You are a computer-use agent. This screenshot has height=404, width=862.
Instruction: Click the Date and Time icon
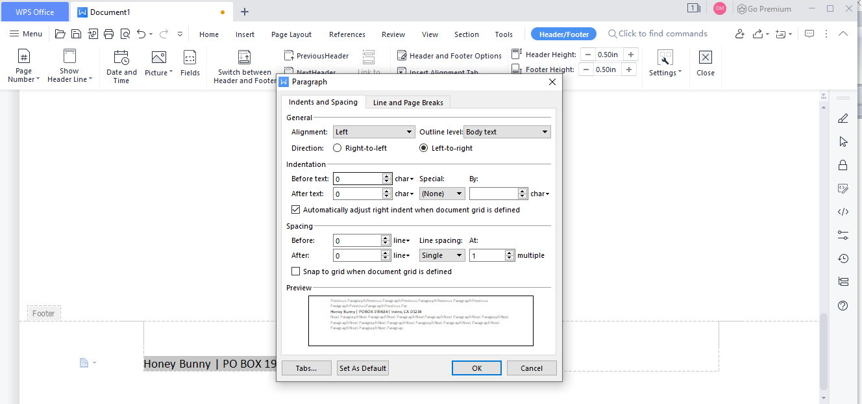click(x=121, y=58)
